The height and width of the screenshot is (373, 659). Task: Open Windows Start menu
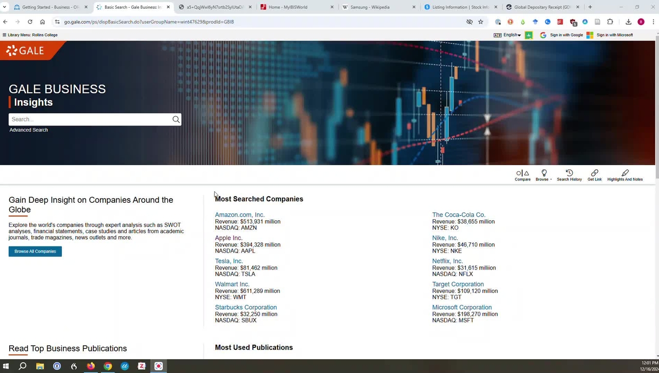tap(6, 366)
